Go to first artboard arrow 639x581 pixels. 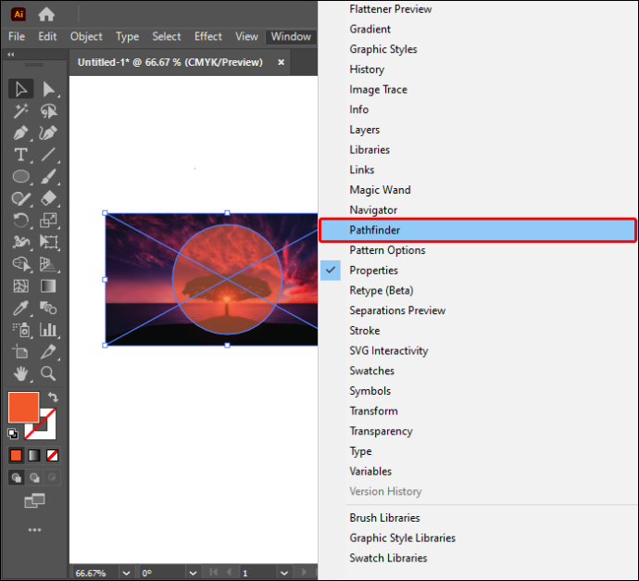click(214, 573)
